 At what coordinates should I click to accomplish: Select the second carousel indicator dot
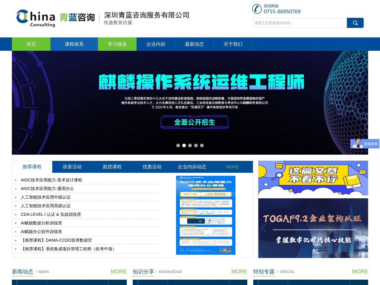(x=184, y=145)
